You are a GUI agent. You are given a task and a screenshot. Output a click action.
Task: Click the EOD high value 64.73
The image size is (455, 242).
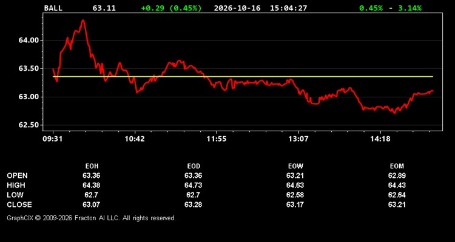[194, 185]
